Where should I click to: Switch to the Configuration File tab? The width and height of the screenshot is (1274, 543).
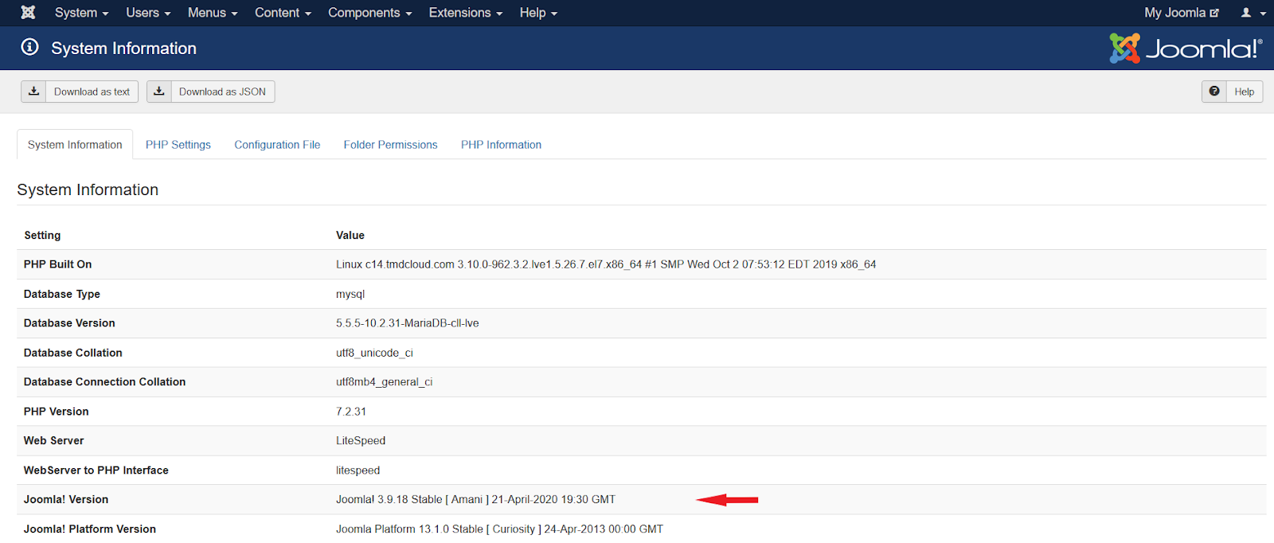(277, 145)
